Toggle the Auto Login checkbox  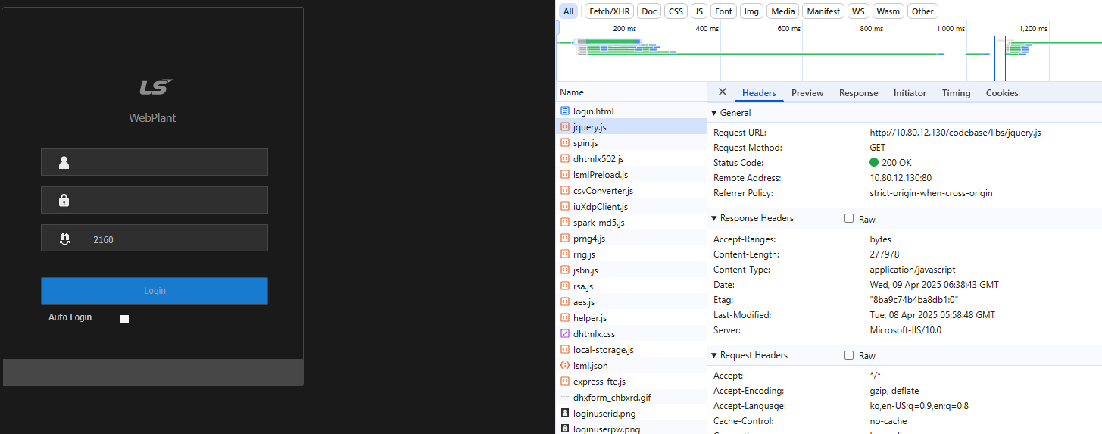[124, 319]
